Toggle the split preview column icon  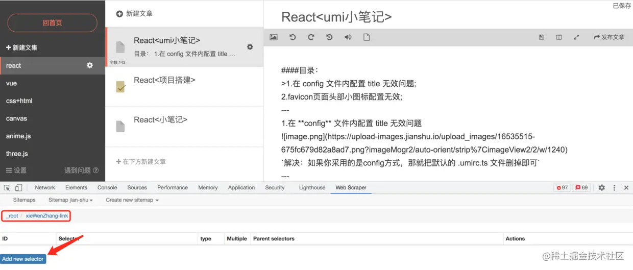559,37
